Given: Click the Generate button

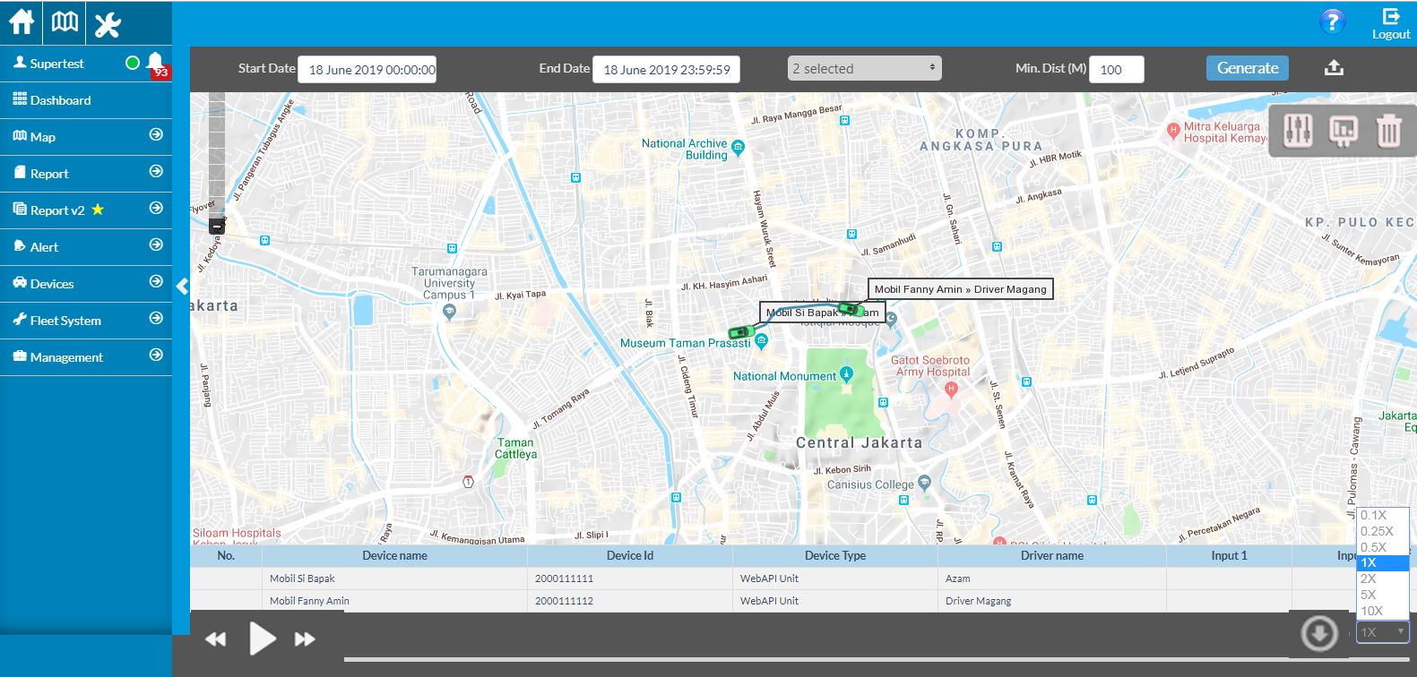Looking at the screenshot, I should click(x=1247, y=68).
